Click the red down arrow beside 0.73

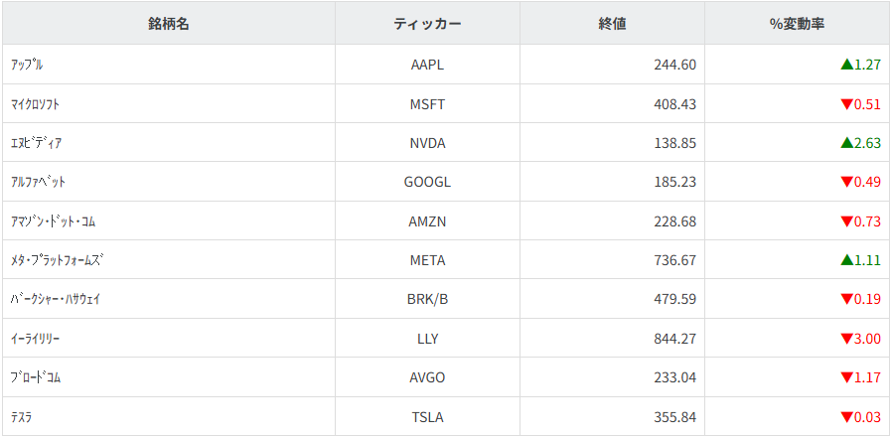point(846,221)
